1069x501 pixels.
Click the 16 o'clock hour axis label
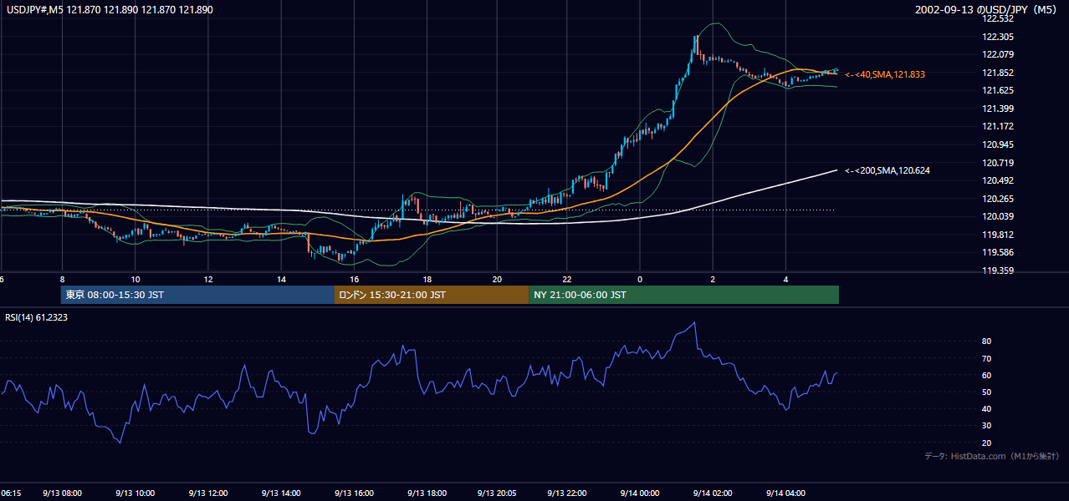pyautogui.click(x=354, y=279)
